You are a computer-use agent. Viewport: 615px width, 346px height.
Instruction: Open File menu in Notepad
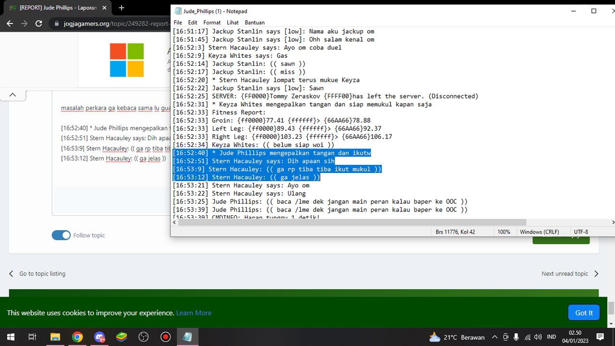(178, 23)
